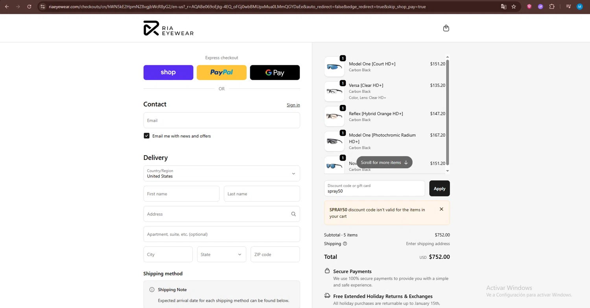590x308 pixels.
Task: Pay with Shop Pay express button
Action: [168, 73]
